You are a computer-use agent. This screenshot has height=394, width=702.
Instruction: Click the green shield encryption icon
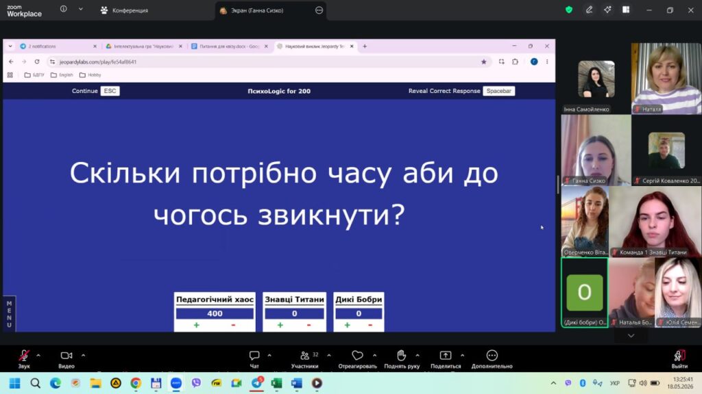(568, 10)
